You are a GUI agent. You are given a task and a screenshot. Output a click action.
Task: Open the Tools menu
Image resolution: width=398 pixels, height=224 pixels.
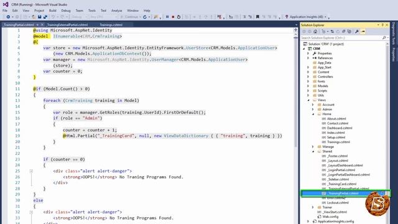[x=92, y=11]
